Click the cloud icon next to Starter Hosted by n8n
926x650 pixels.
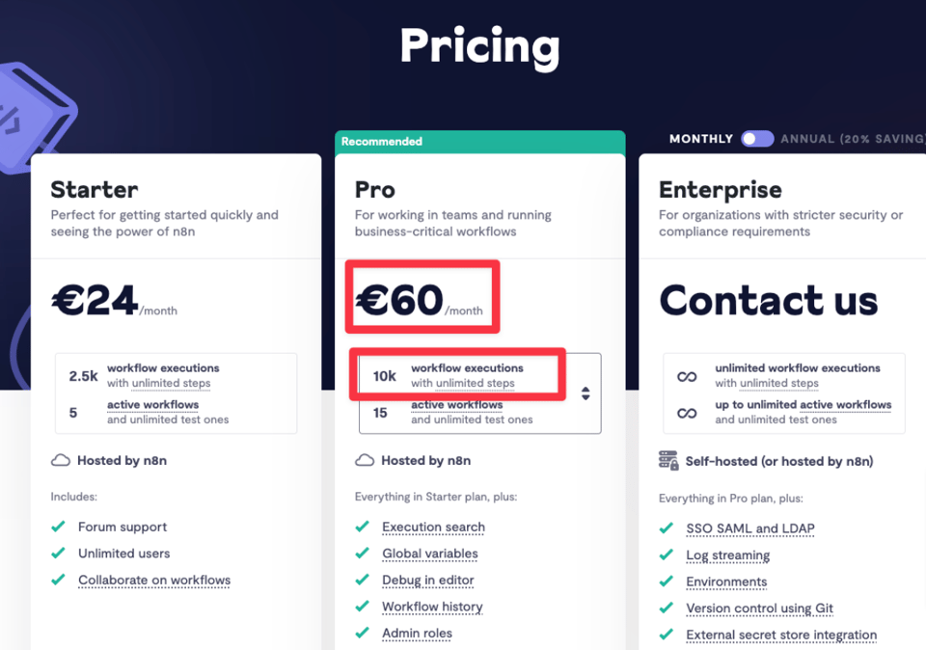pyautogui.click(x=60, y=460)
